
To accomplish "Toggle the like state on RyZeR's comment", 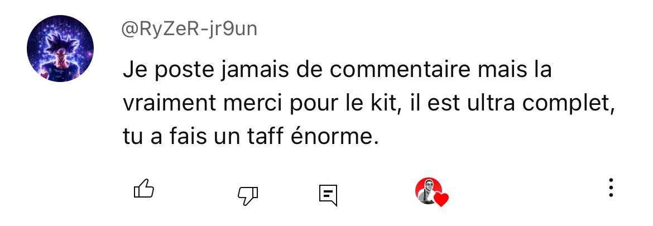I will [x=143, y=189].
